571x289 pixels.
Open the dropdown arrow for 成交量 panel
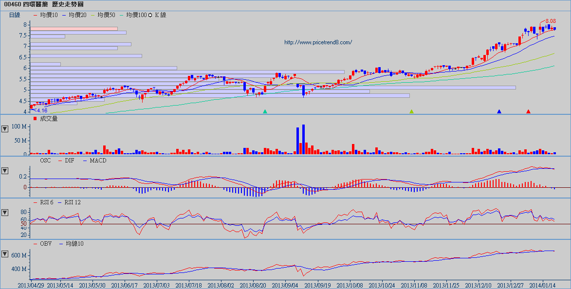(x=5, y=129)
